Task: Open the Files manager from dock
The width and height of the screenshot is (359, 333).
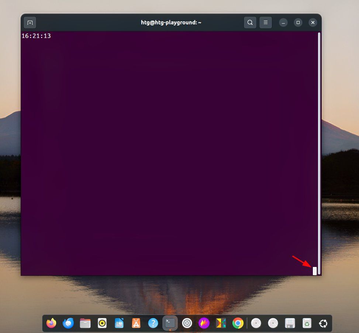Action: point(85,323)
